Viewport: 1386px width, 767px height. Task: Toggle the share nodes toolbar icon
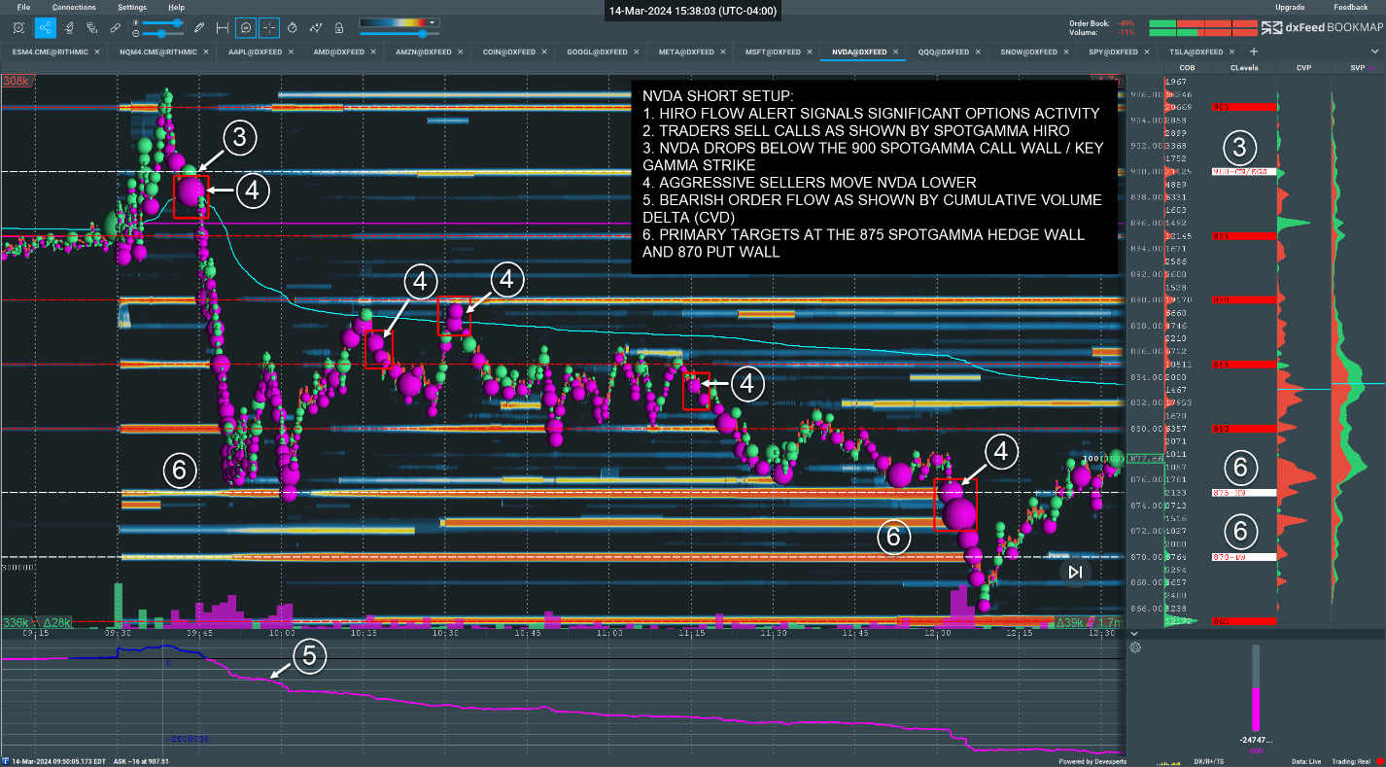coord(46,27)
